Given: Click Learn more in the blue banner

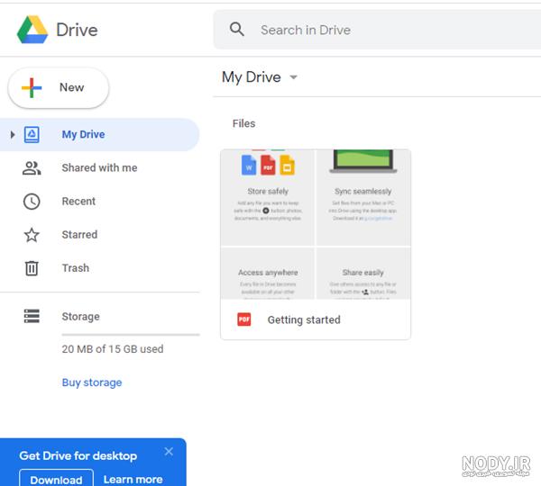Looking at the screenshot, I should (133, 479).
